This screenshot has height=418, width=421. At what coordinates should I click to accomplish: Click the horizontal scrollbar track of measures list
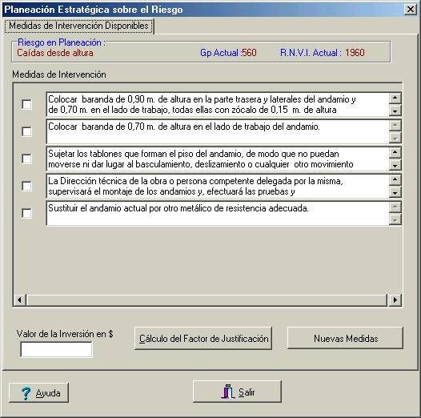point(206,299)
